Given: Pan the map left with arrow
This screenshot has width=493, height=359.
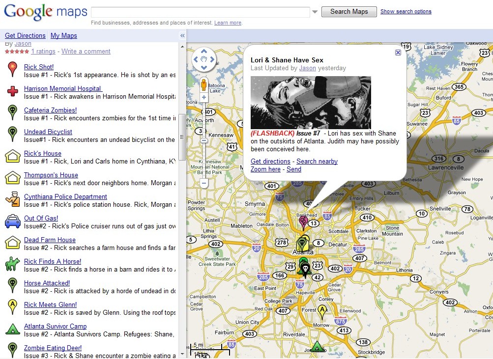Looking at the screenshot, I should (x=196, y=59).
